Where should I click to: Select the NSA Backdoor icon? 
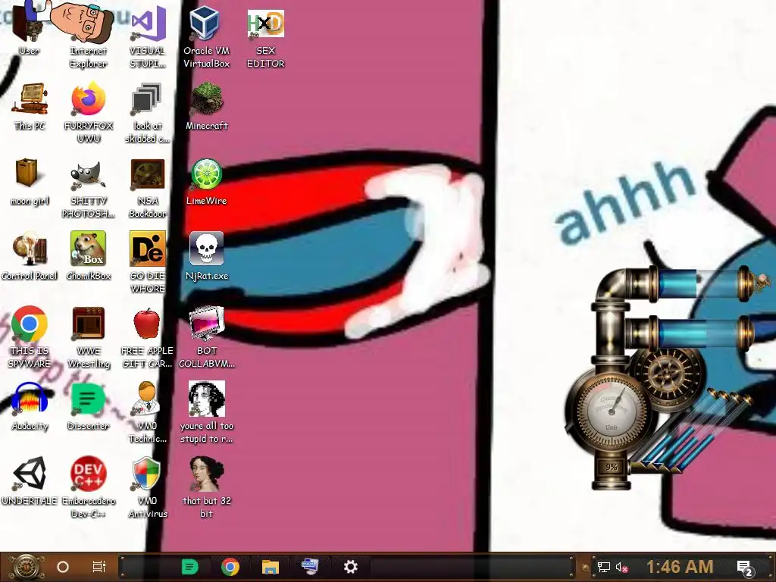[x=148, y=188]
